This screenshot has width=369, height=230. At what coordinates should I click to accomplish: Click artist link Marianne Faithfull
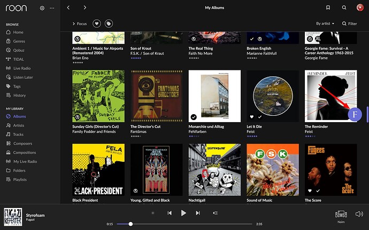coord(262,53)
